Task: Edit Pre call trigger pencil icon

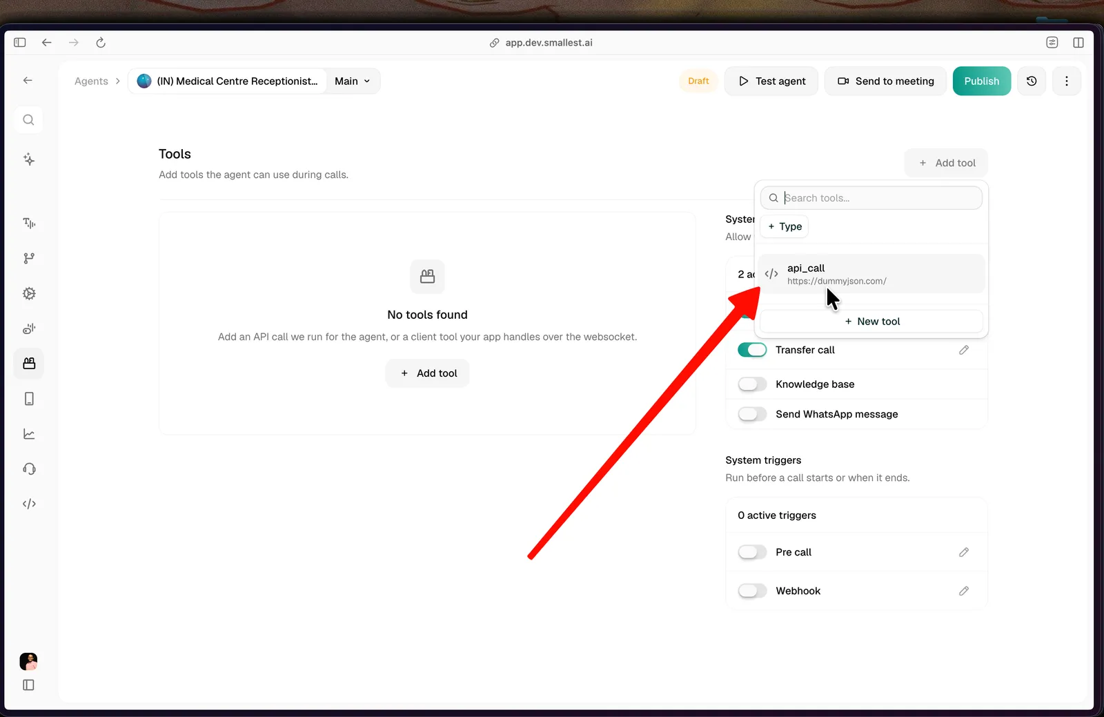Action: coord(964,552)
